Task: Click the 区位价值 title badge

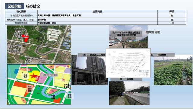Action: coord(14,6)
